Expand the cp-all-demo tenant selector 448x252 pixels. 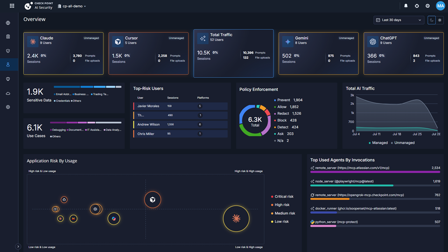(x=72, y=6)
